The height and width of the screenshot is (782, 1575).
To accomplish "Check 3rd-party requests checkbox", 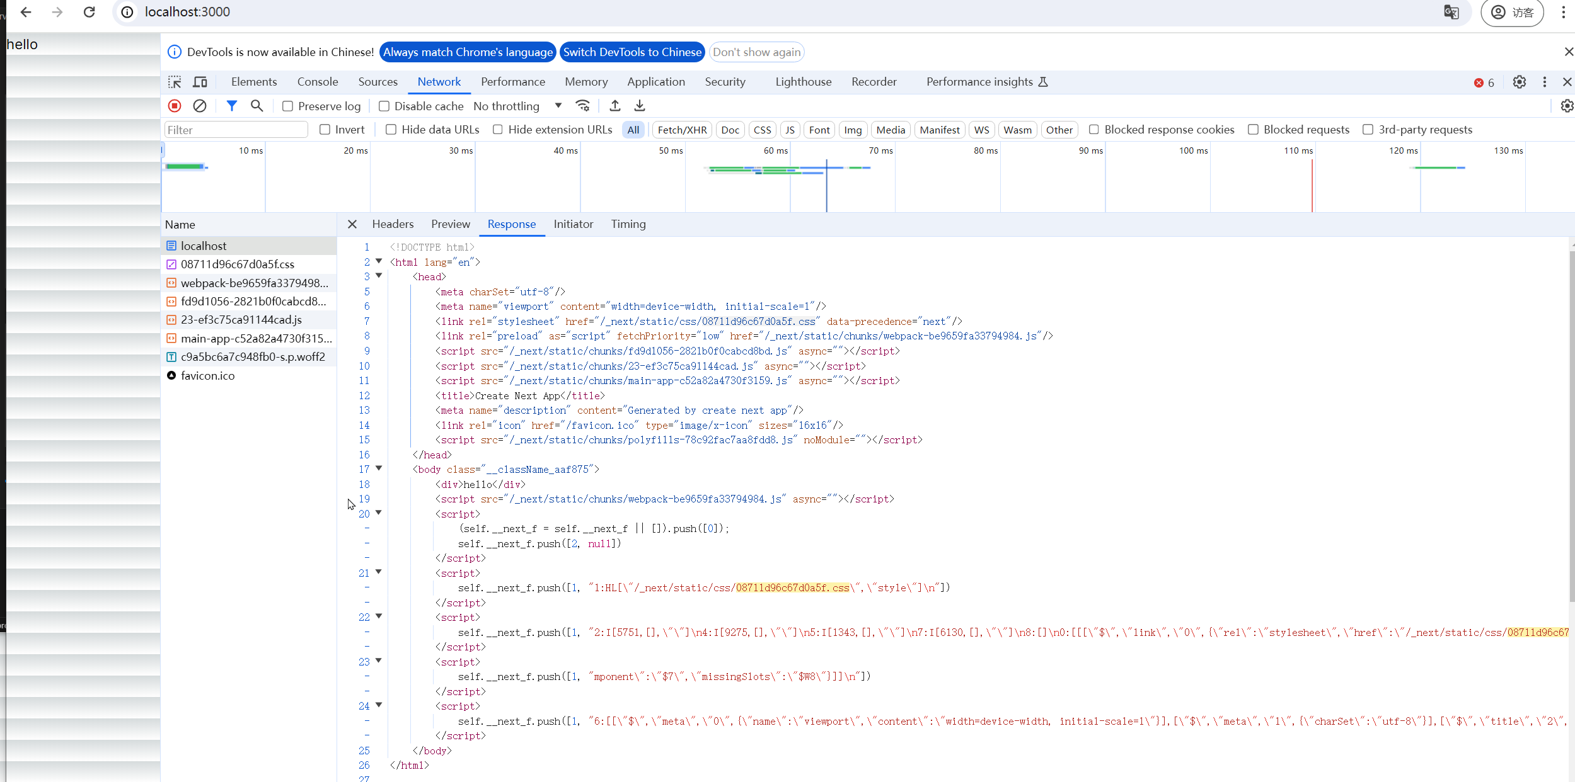I will pos(1368,130).
